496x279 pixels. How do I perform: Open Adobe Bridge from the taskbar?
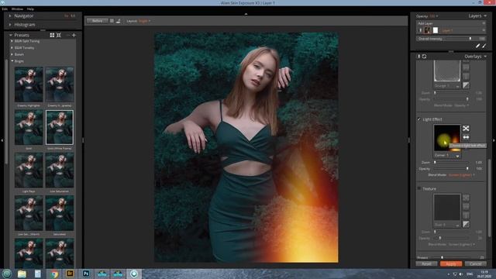point(70,274)
